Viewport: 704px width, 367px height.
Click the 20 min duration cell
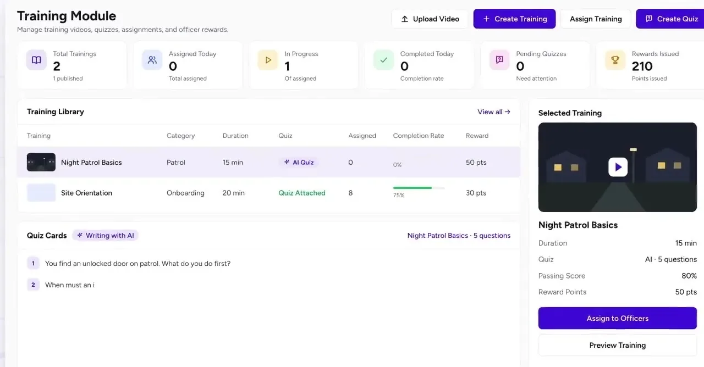[234, 193]
